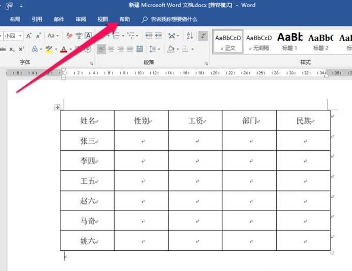Open the 帮助 ribbon tab

click(124, 19)
